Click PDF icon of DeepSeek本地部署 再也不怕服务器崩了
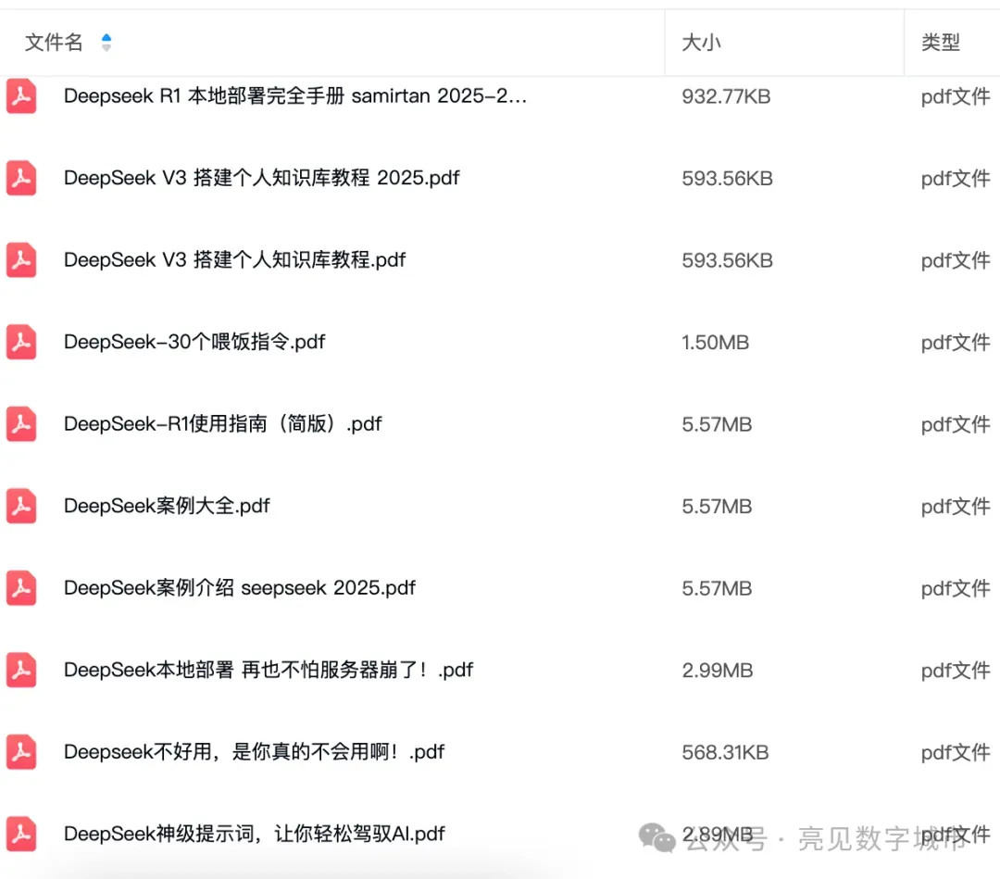The width and height of the screenshot is (1000, 879). click(21, 670)
